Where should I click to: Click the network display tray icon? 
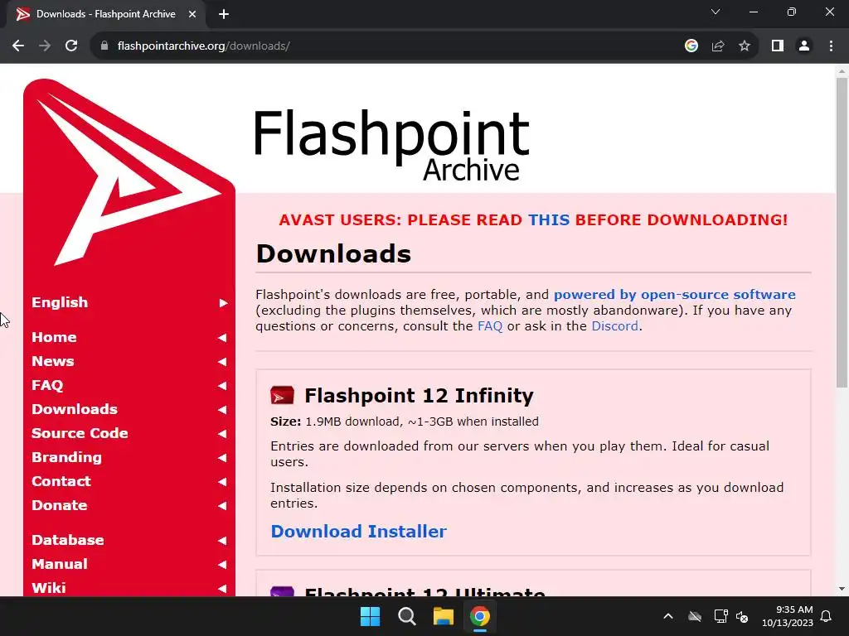720,616
